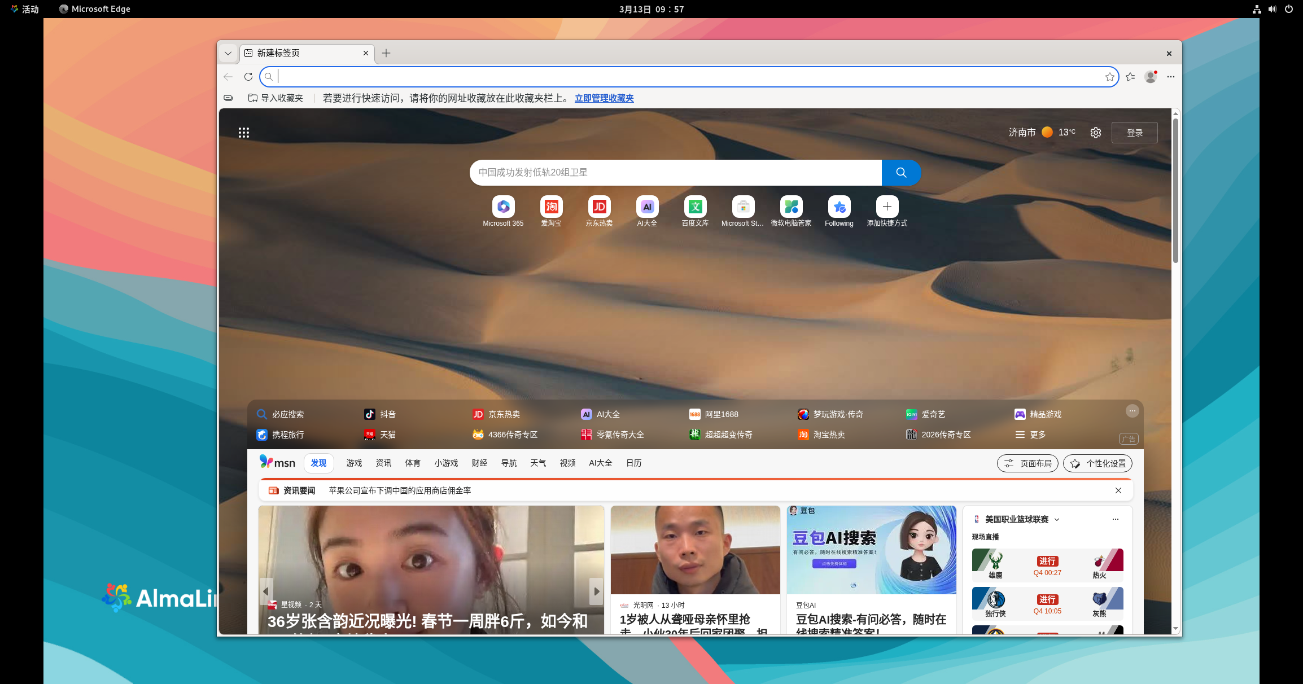Open the apps grid launcher icon
Viewport: 1303px width, 684px height.
pos(244,133)
